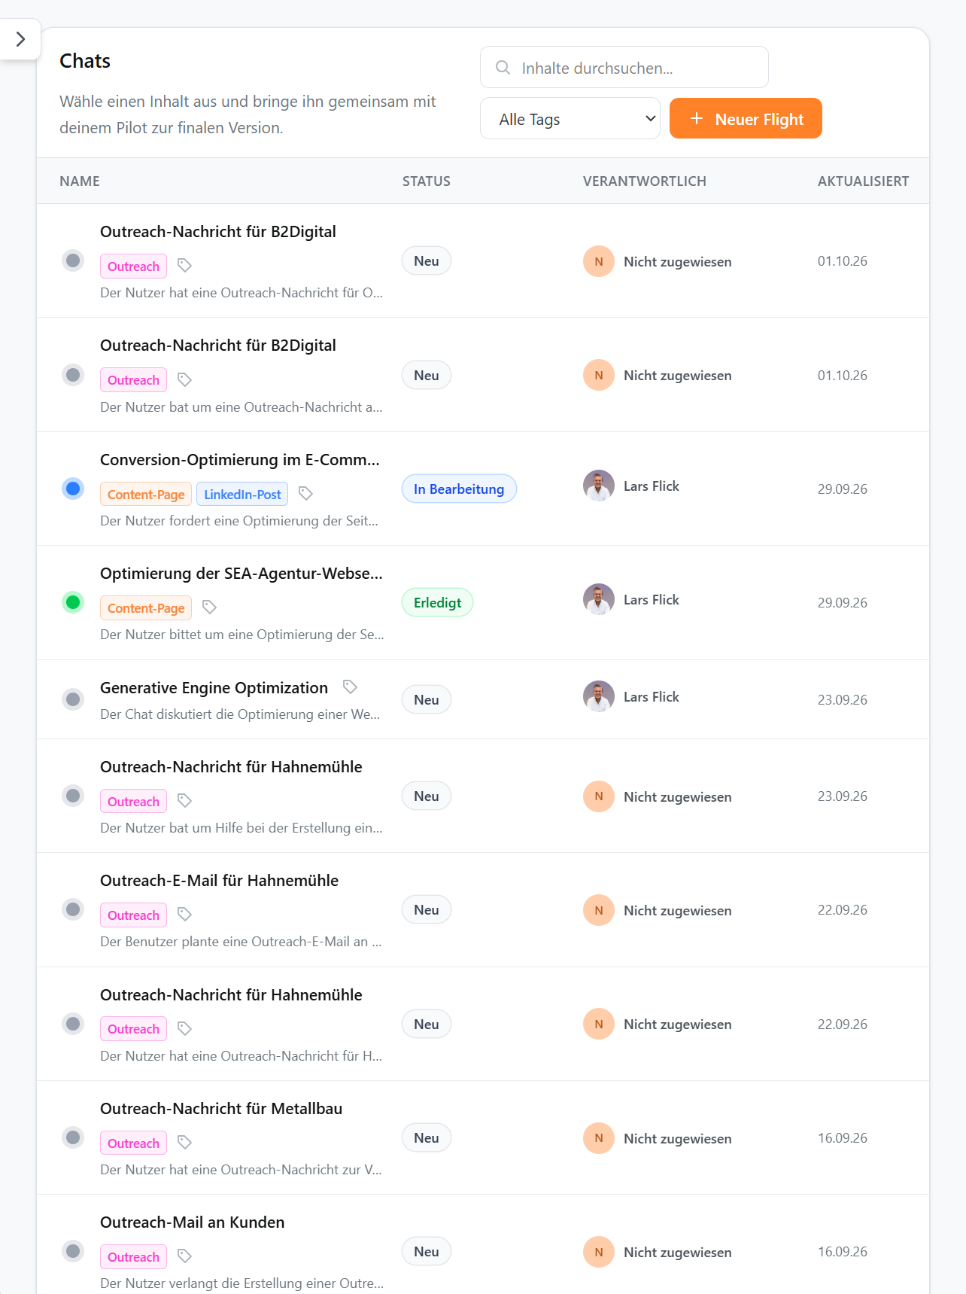Image resolution: width=966 pixels, height=1294 pixels.
Task: Click Lars Flick avatar in Generative Engine row
Action: click(599, 697)
